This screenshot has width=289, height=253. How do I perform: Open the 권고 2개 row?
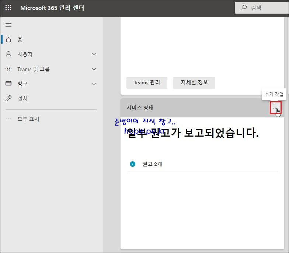[202, 164]
